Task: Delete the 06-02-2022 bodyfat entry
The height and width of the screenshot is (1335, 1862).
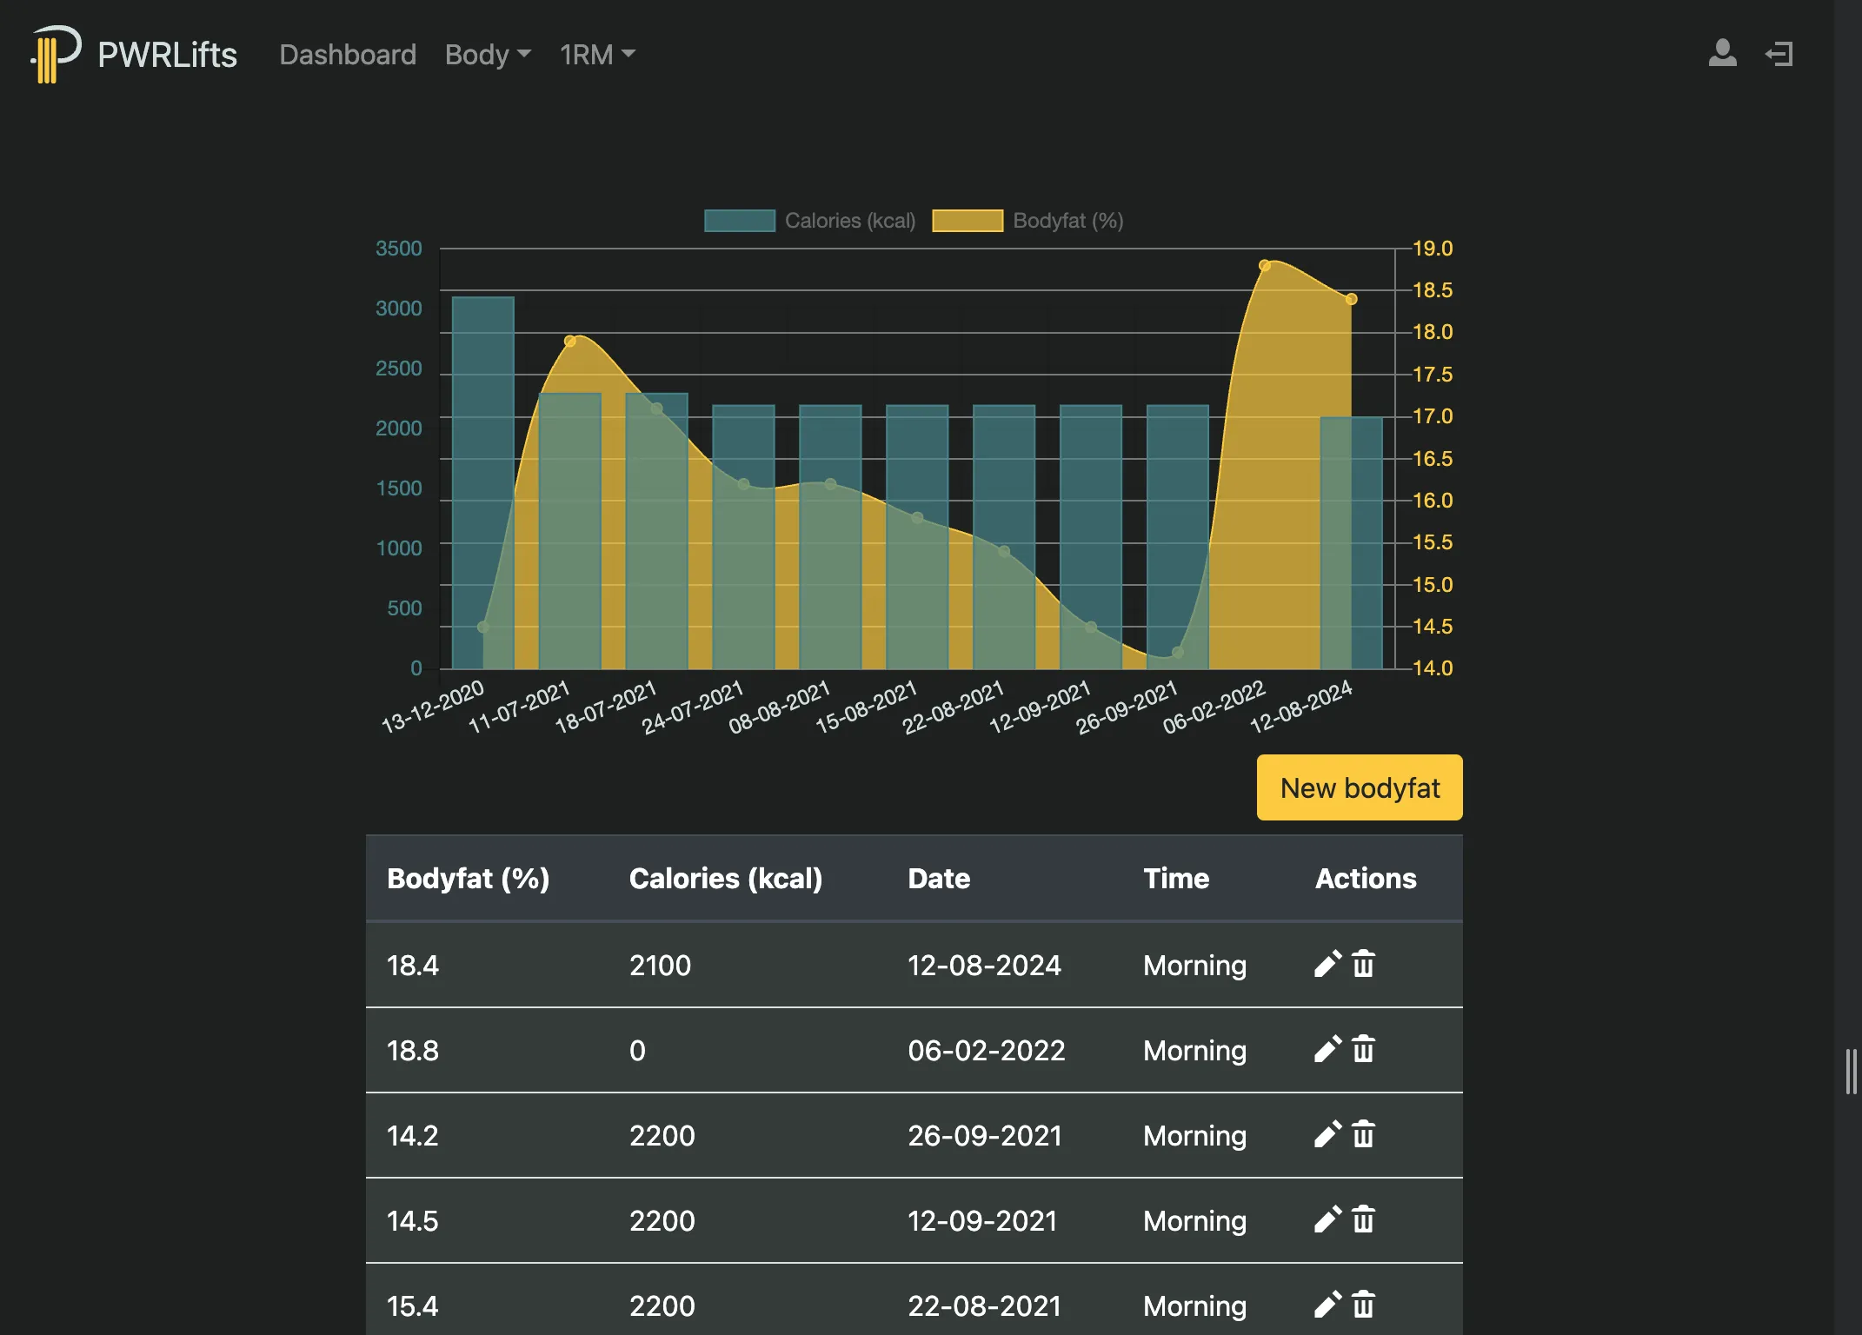Action: click(x=1363, y=1049)
